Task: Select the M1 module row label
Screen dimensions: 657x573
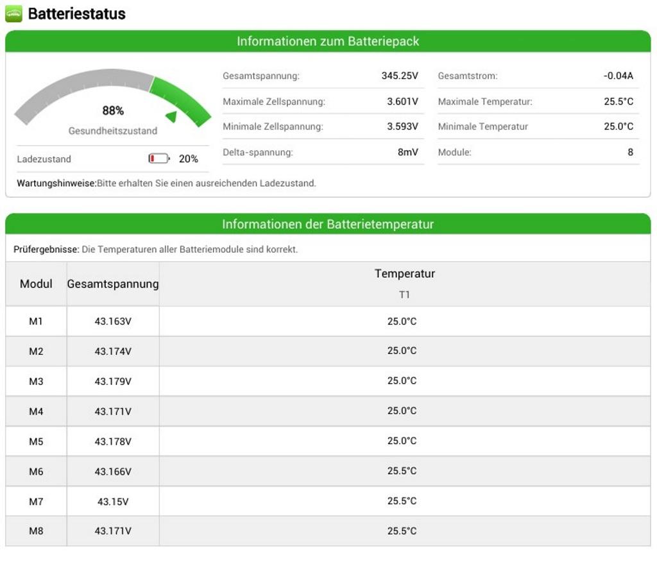Action: pyautogui.click(x=36, y=321)
